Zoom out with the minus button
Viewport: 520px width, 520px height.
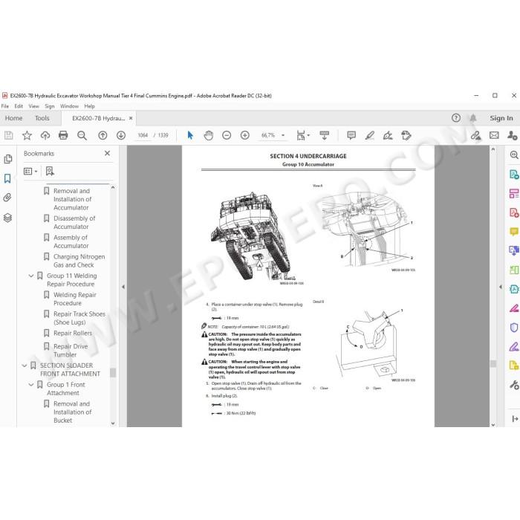click(227, 135)
